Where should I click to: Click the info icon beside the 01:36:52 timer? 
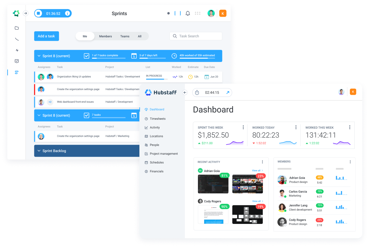pos(67,13)
